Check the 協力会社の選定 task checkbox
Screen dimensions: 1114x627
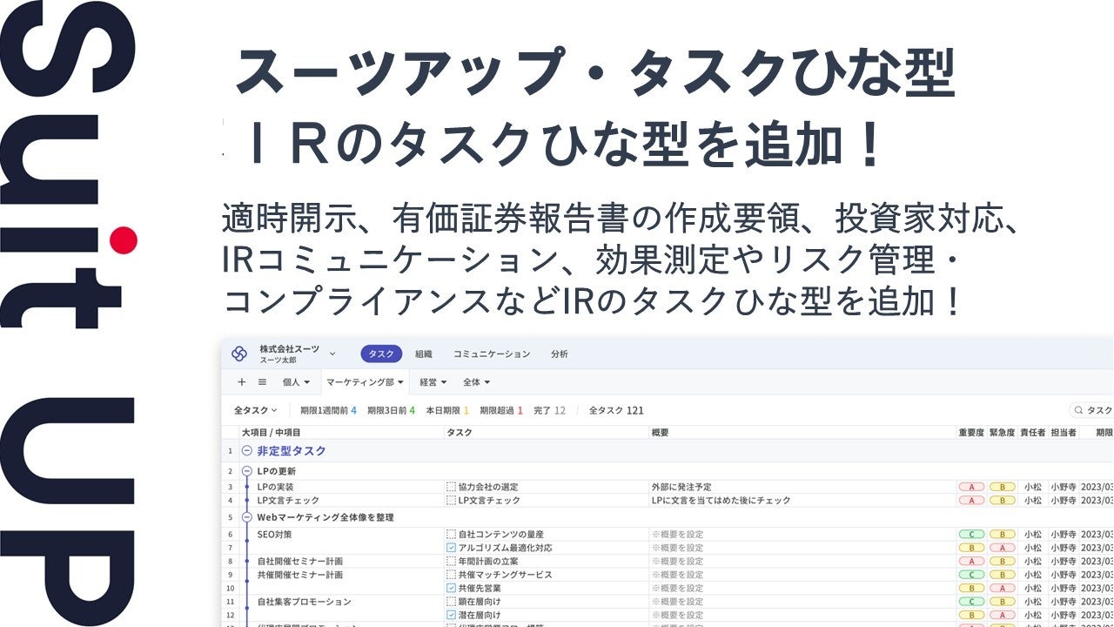451,487
